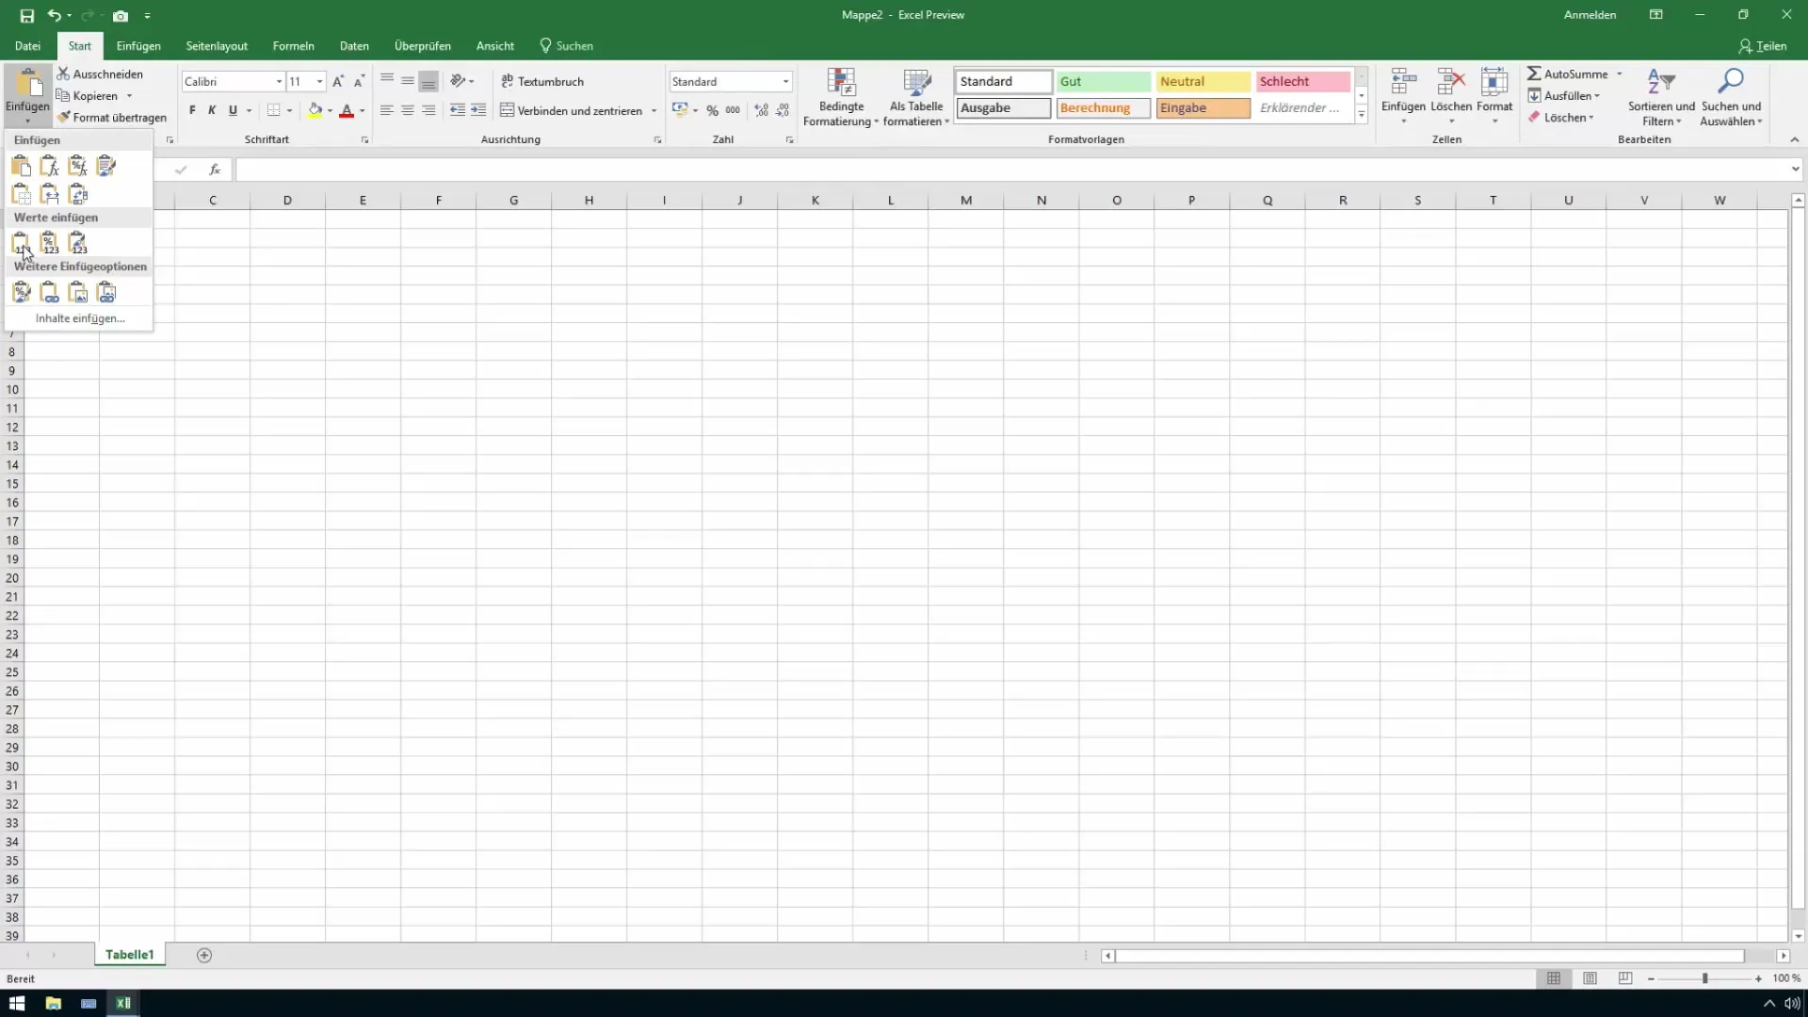This screenshot has height=1017, width=1808.
Task: Toggle align left
Action: pyautogui.click(x=386, y=110)
